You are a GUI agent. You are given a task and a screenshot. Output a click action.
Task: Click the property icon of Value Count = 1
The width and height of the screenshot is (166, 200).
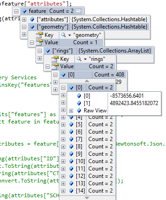point(40,42)
